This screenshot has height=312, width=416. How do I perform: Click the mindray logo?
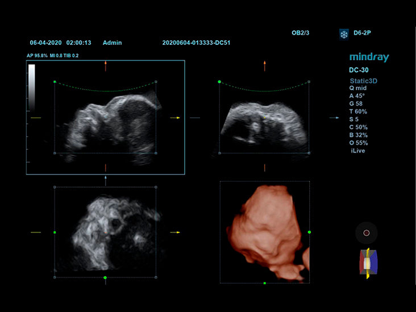(x=369, y=57)
